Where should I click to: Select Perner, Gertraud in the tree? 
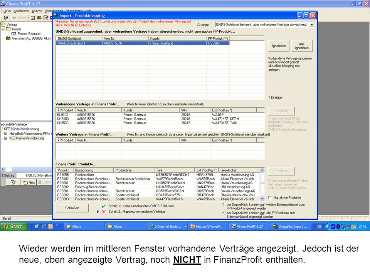pyautogui.click(x=29, y=34)
